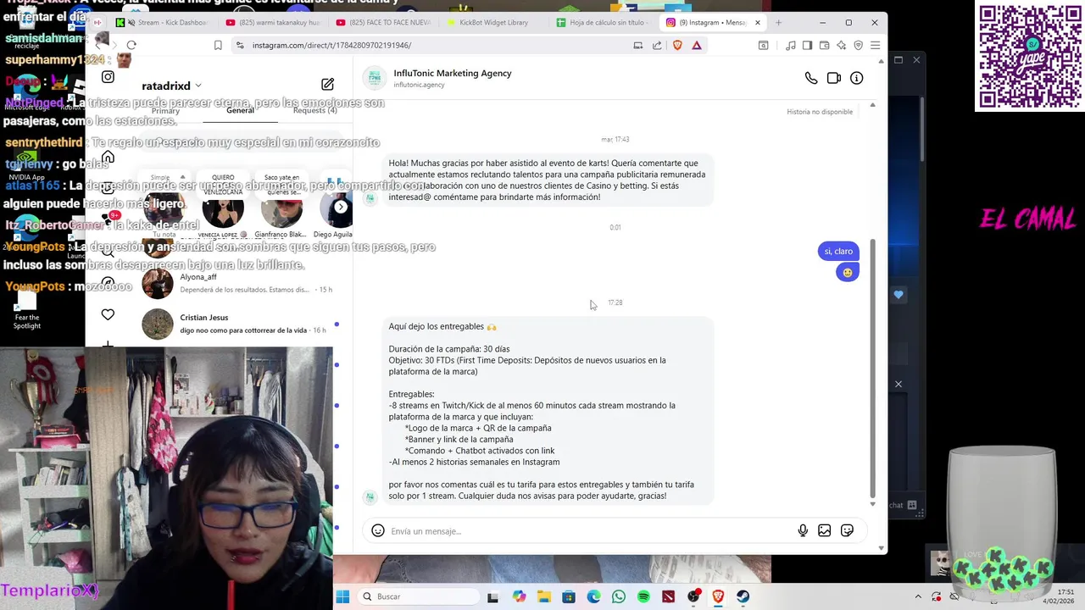The width and height of the screenshot is (1085, 610).
Task: Open the emoji picker in the message box
Action: [x=378, y=531]
